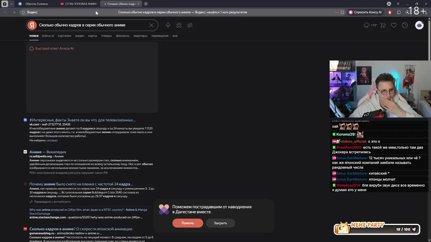Open the shopping cart icon

click(x=383, y=25)
